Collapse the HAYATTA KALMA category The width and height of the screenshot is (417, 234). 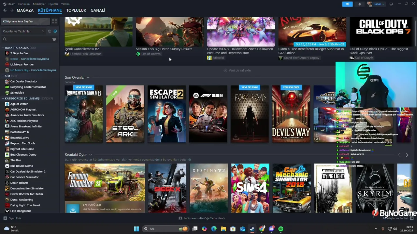pyautogui.click(x=3, y=48)
